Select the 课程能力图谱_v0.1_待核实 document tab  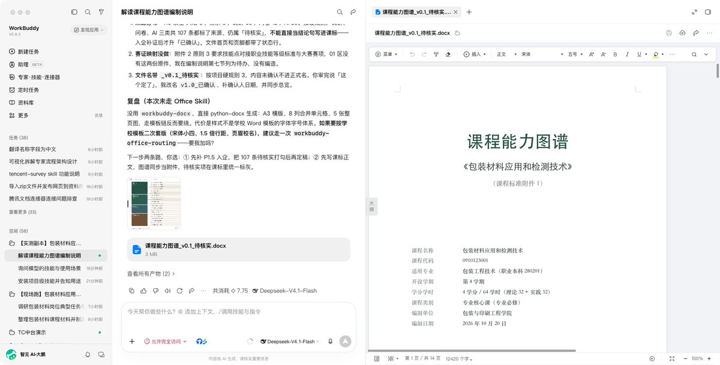[416, 12]
